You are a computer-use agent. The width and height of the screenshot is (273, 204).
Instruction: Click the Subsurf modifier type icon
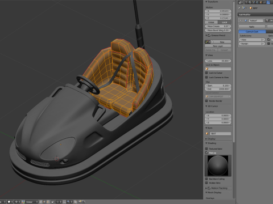point(246,20)
